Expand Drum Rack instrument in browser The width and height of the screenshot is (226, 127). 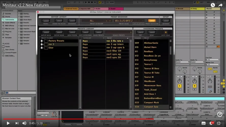tap(19, 20)
